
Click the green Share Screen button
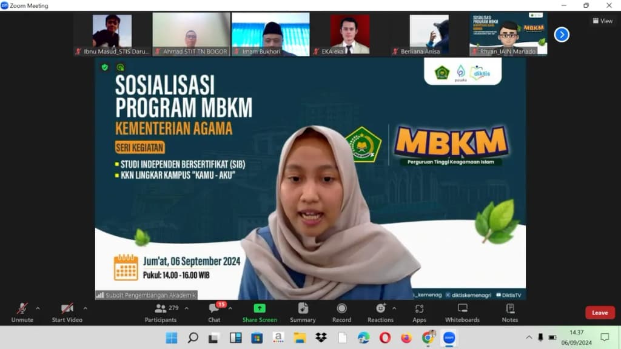click(260, 313)
